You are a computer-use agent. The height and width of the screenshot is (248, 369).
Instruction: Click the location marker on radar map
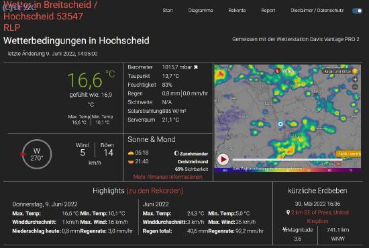(x=280, y=124)
